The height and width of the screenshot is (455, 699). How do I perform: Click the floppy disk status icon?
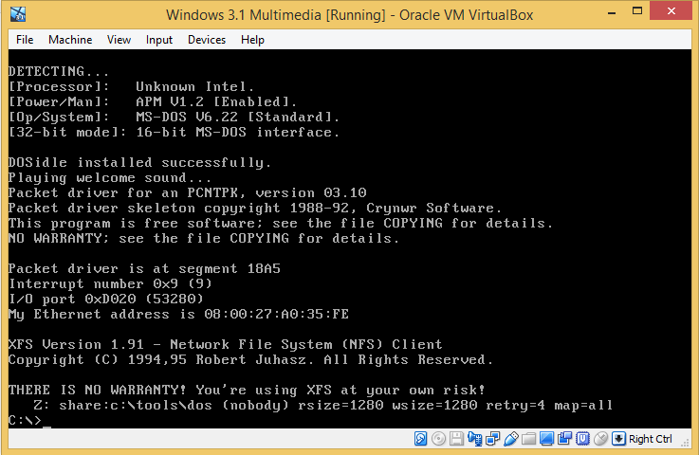[x=456, y=439]
